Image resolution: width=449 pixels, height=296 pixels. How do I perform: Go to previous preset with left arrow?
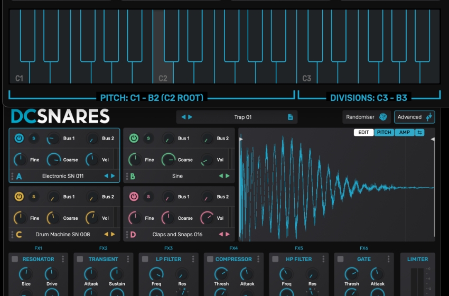(x=183, y=117)
